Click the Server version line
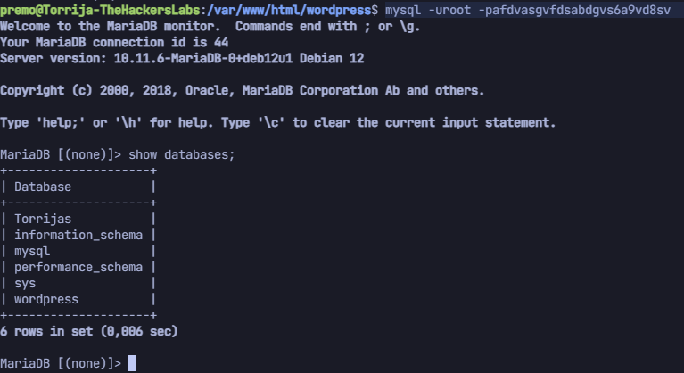The height and width of the screenshot is (373, 684). [x=182, y=58]
